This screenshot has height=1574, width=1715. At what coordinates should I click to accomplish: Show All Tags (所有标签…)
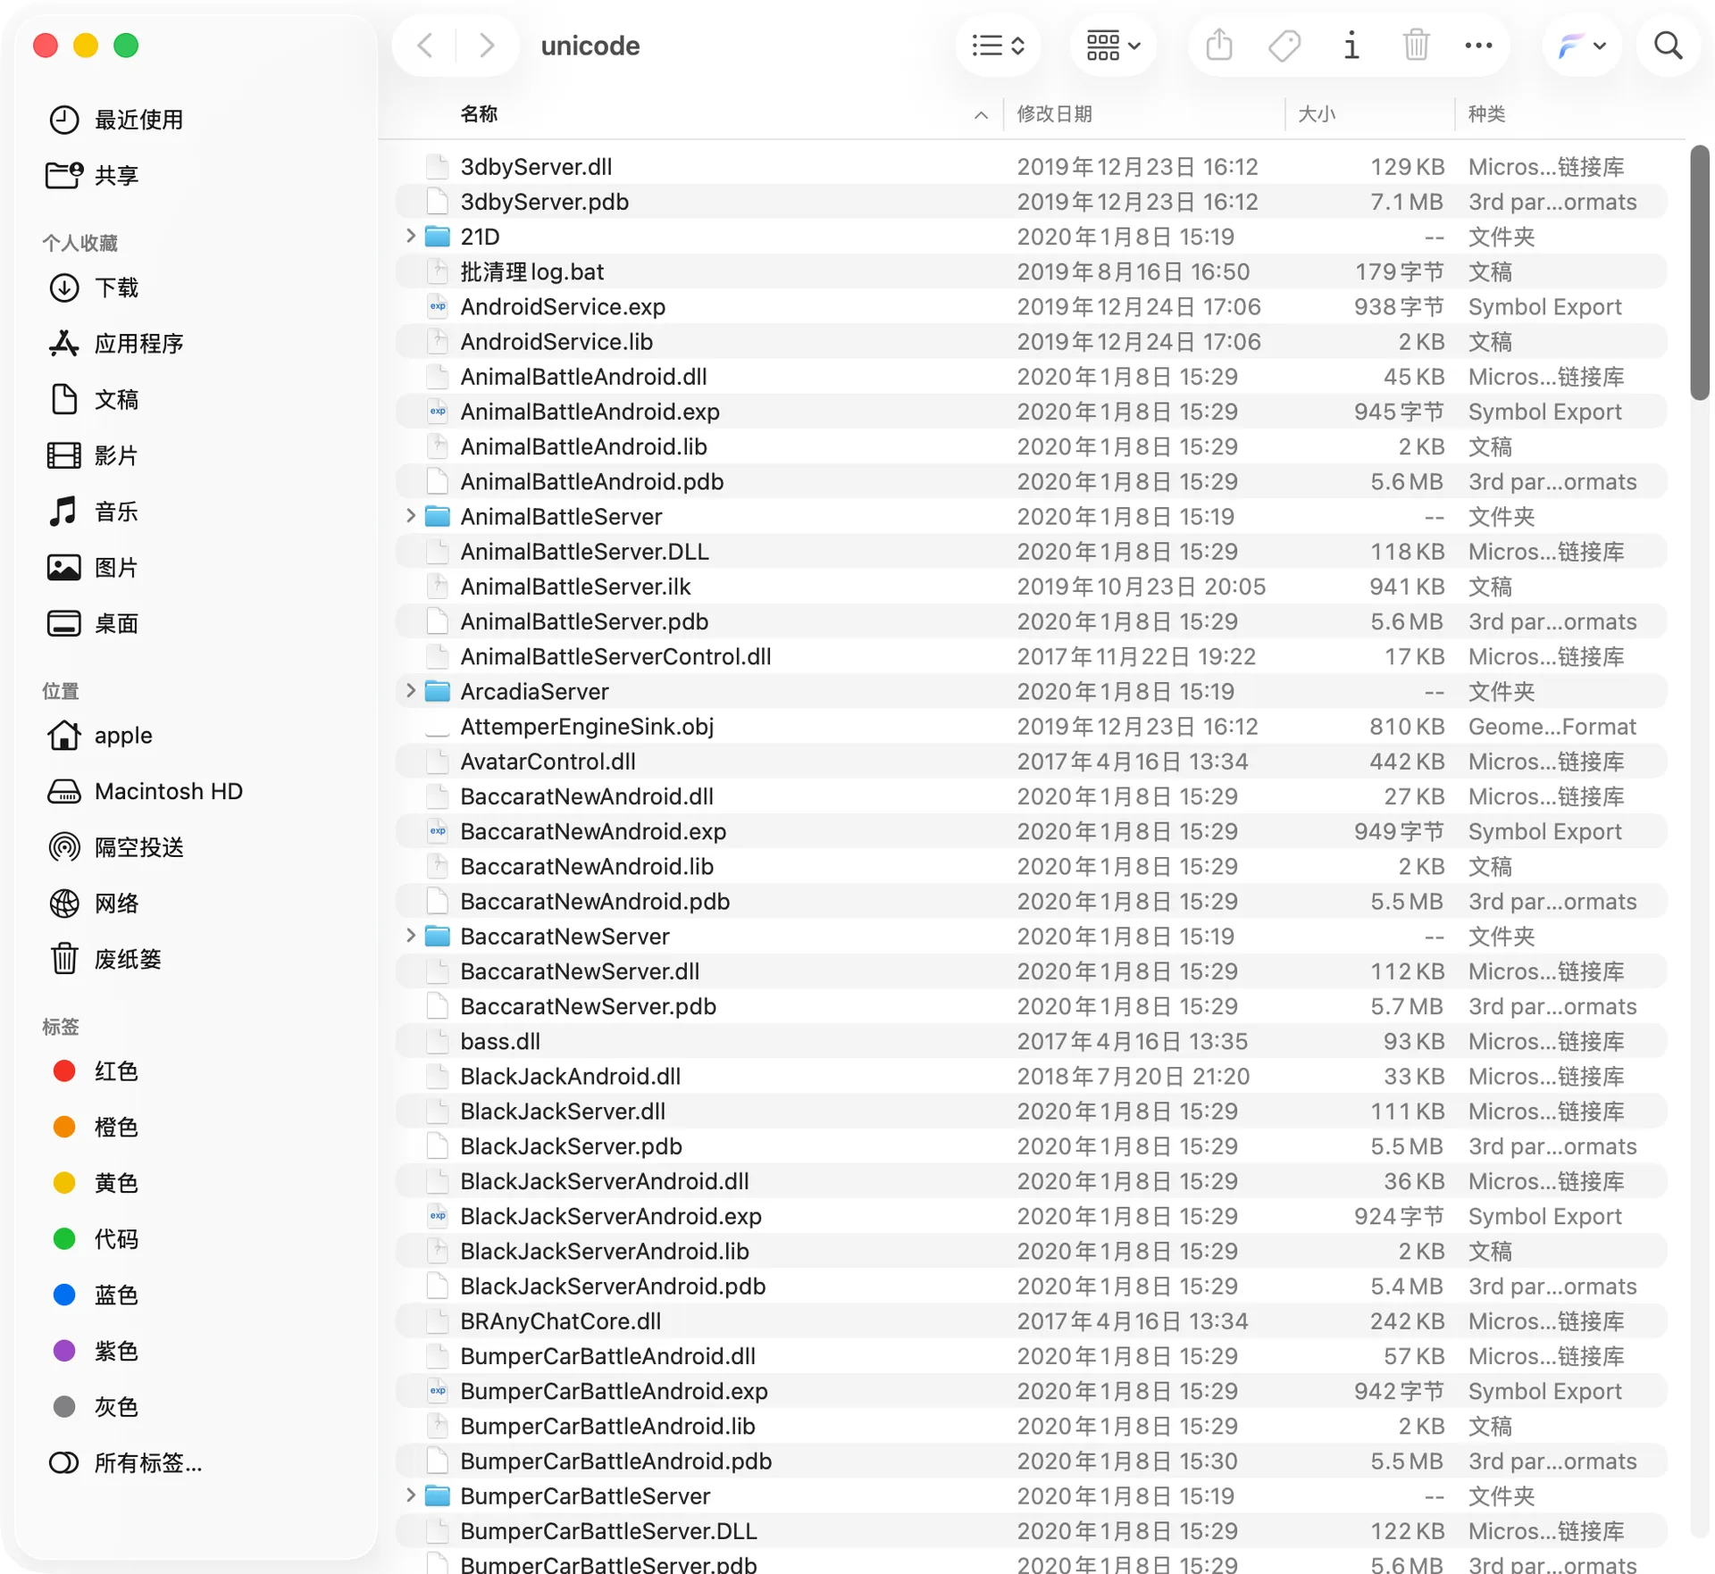point(125,1463)
